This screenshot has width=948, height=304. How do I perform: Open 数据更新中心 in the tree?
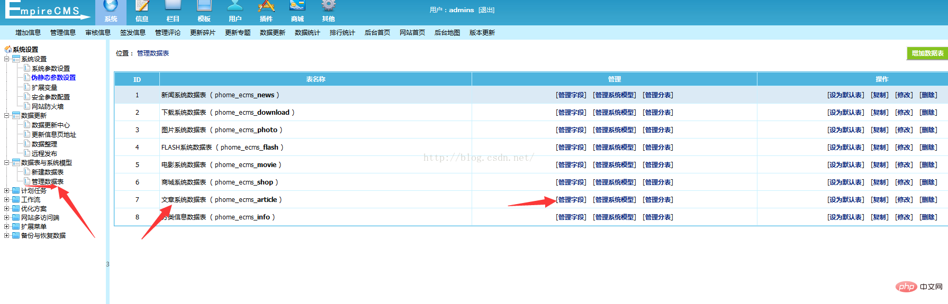50,125
